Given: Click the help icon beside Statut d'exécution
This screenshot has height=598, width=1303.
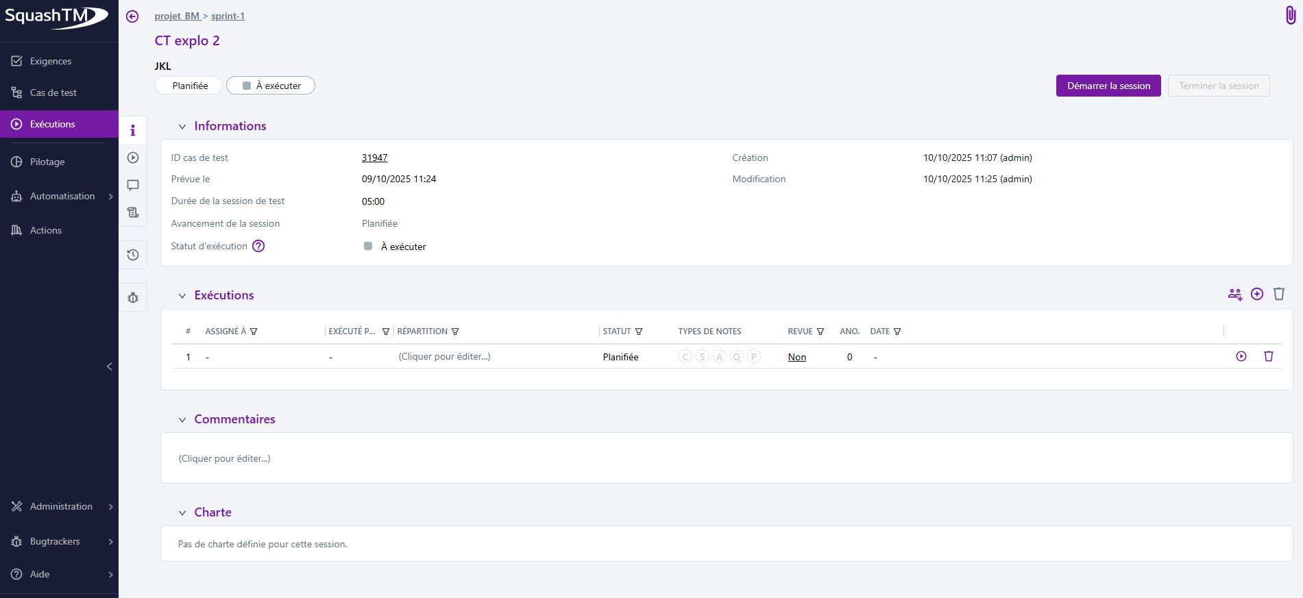Looking at the screenshot, I should click(258, 246).
